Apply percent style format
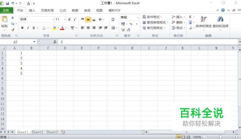 click(x=131, y=24)
